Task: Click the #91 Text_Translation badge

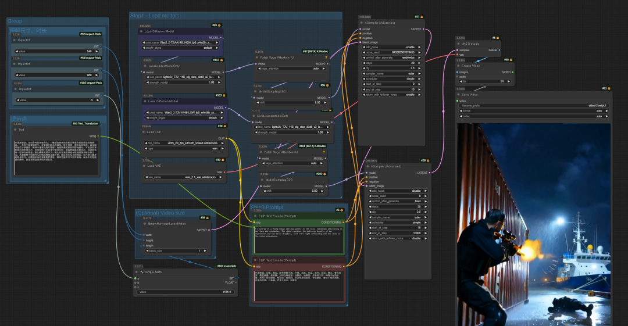Action: pos(85,123)
